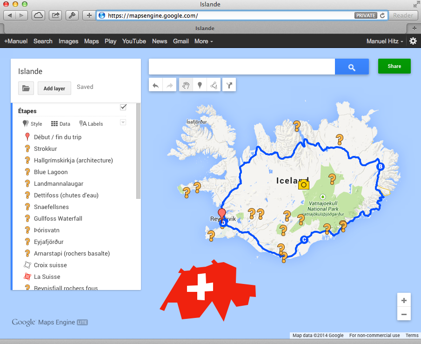Image resolution: width=421 pixels, height=344 pixels.
Task: Open the settings gear icon
Action: pos(413,41)
